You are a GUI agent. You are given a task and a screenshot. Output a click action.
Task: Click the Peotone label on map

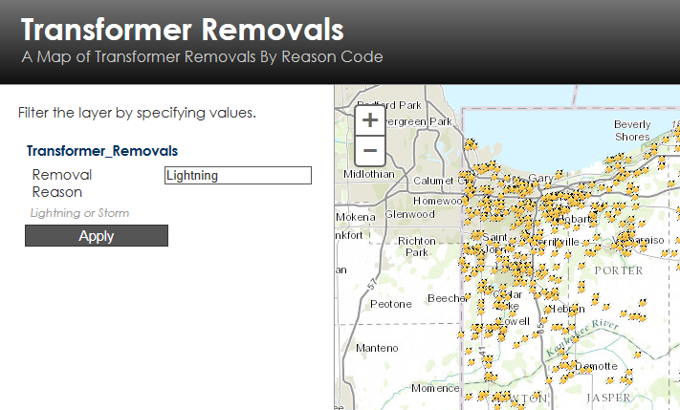391,304
